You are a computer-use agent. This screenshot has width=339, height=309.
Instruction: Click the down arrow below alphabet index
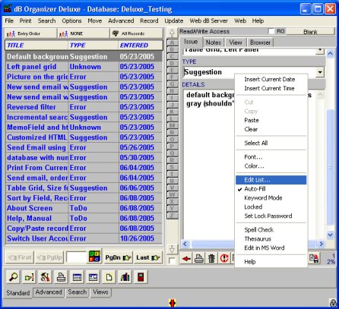point(172,249)
